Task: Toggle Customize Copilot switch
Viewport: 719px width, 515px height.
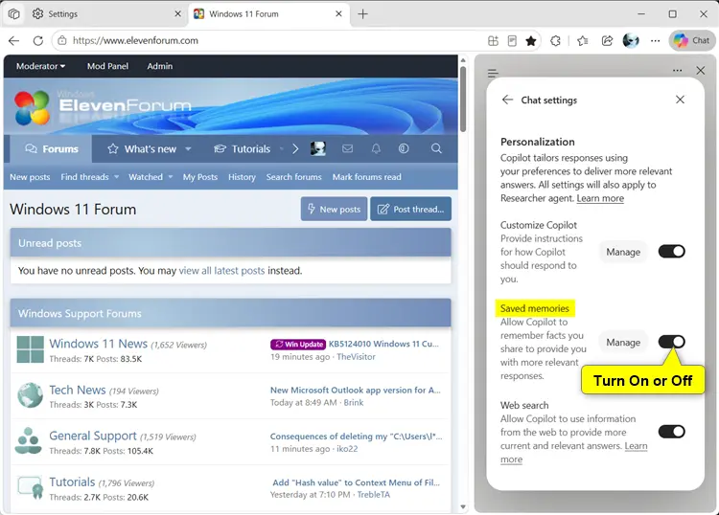Action: click(x=672, y=252)
